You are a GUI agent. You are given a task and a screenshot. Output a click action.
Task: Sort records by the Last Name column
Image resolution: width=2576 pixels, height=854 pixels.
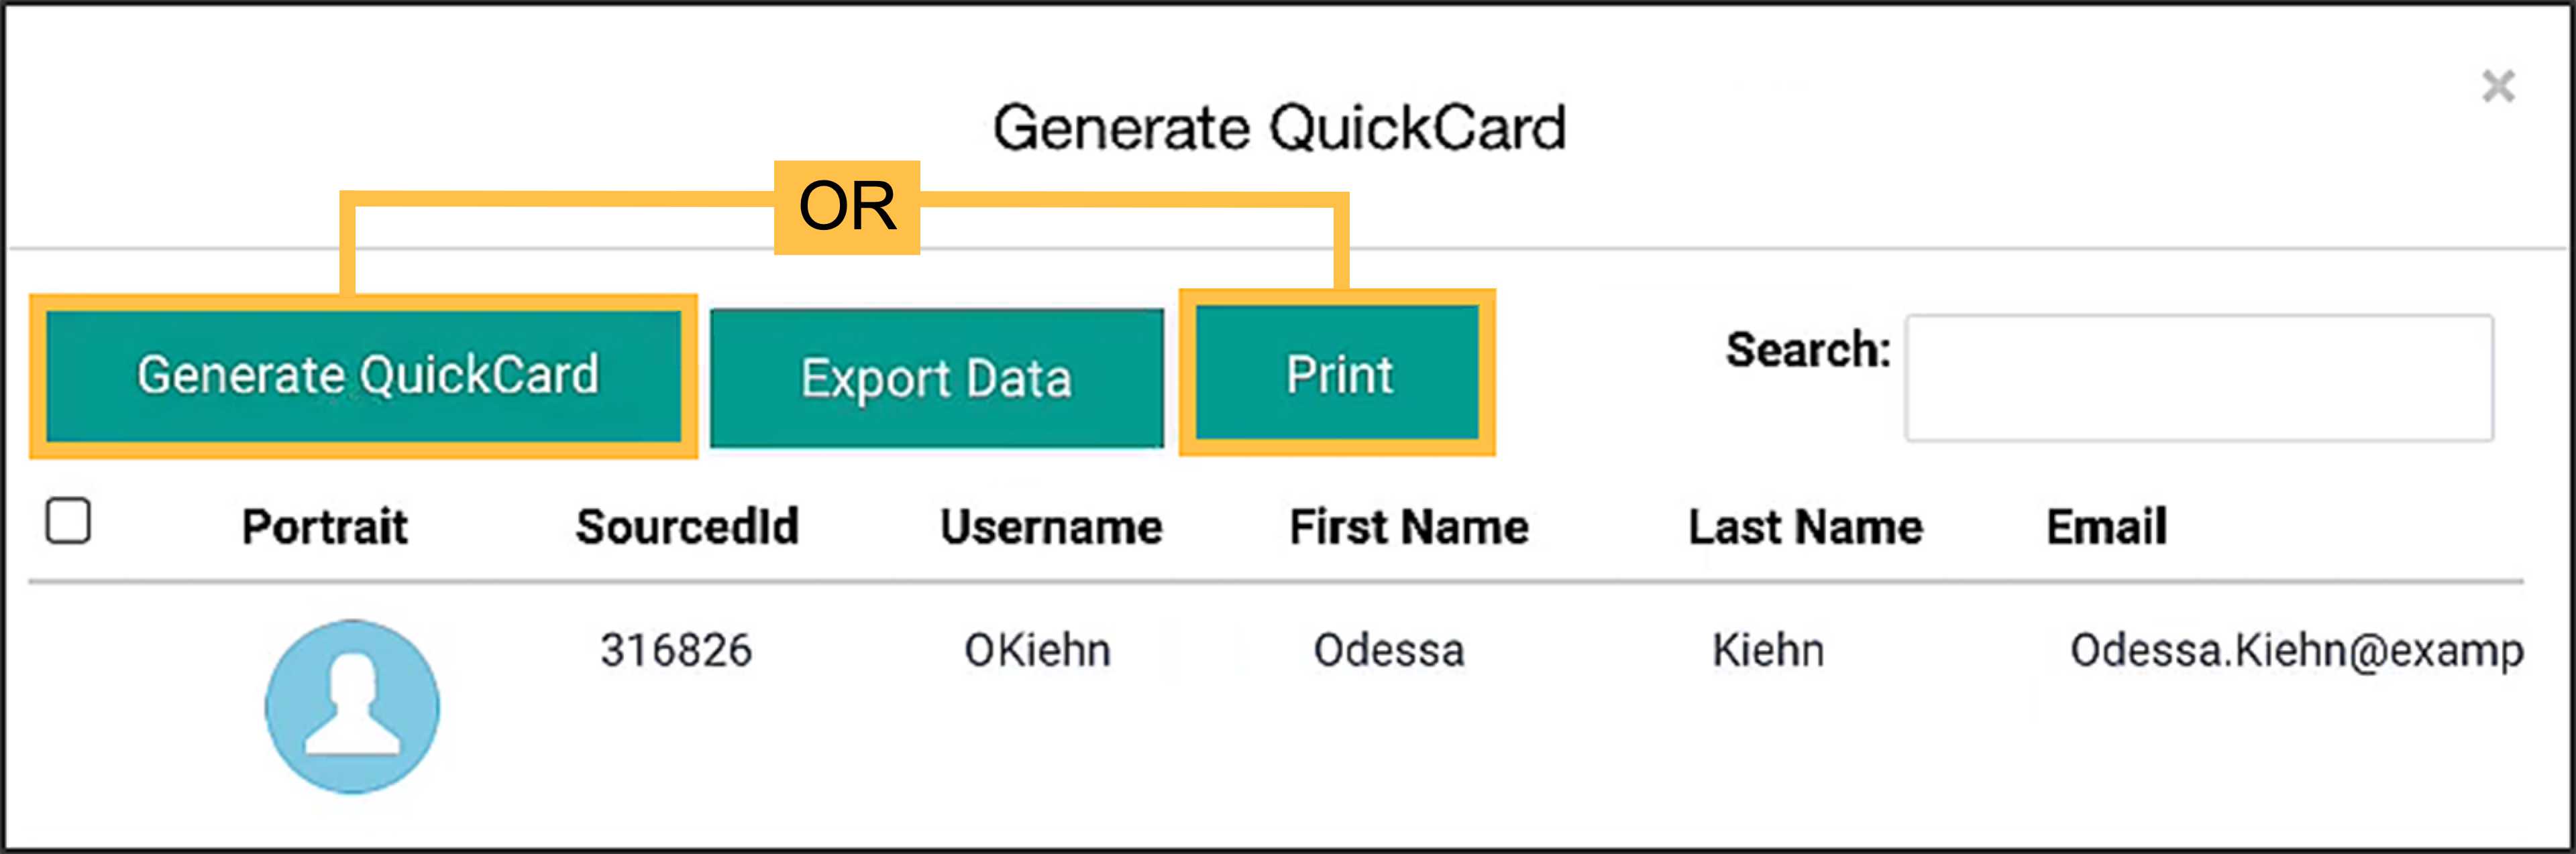1805,526
